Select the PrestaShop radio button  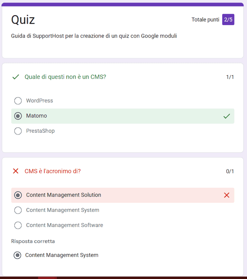point(18,131)
